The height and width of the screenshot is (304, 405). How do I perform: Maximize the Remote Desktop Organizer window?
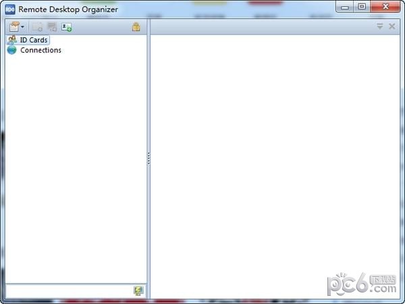click(x=362, y=7)
